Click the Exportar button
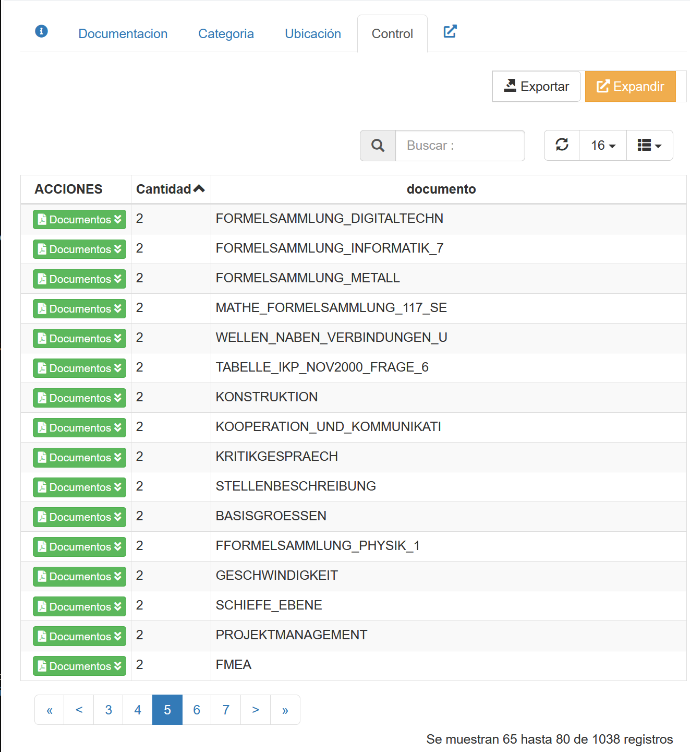690x752 pixels. [536, 87]
